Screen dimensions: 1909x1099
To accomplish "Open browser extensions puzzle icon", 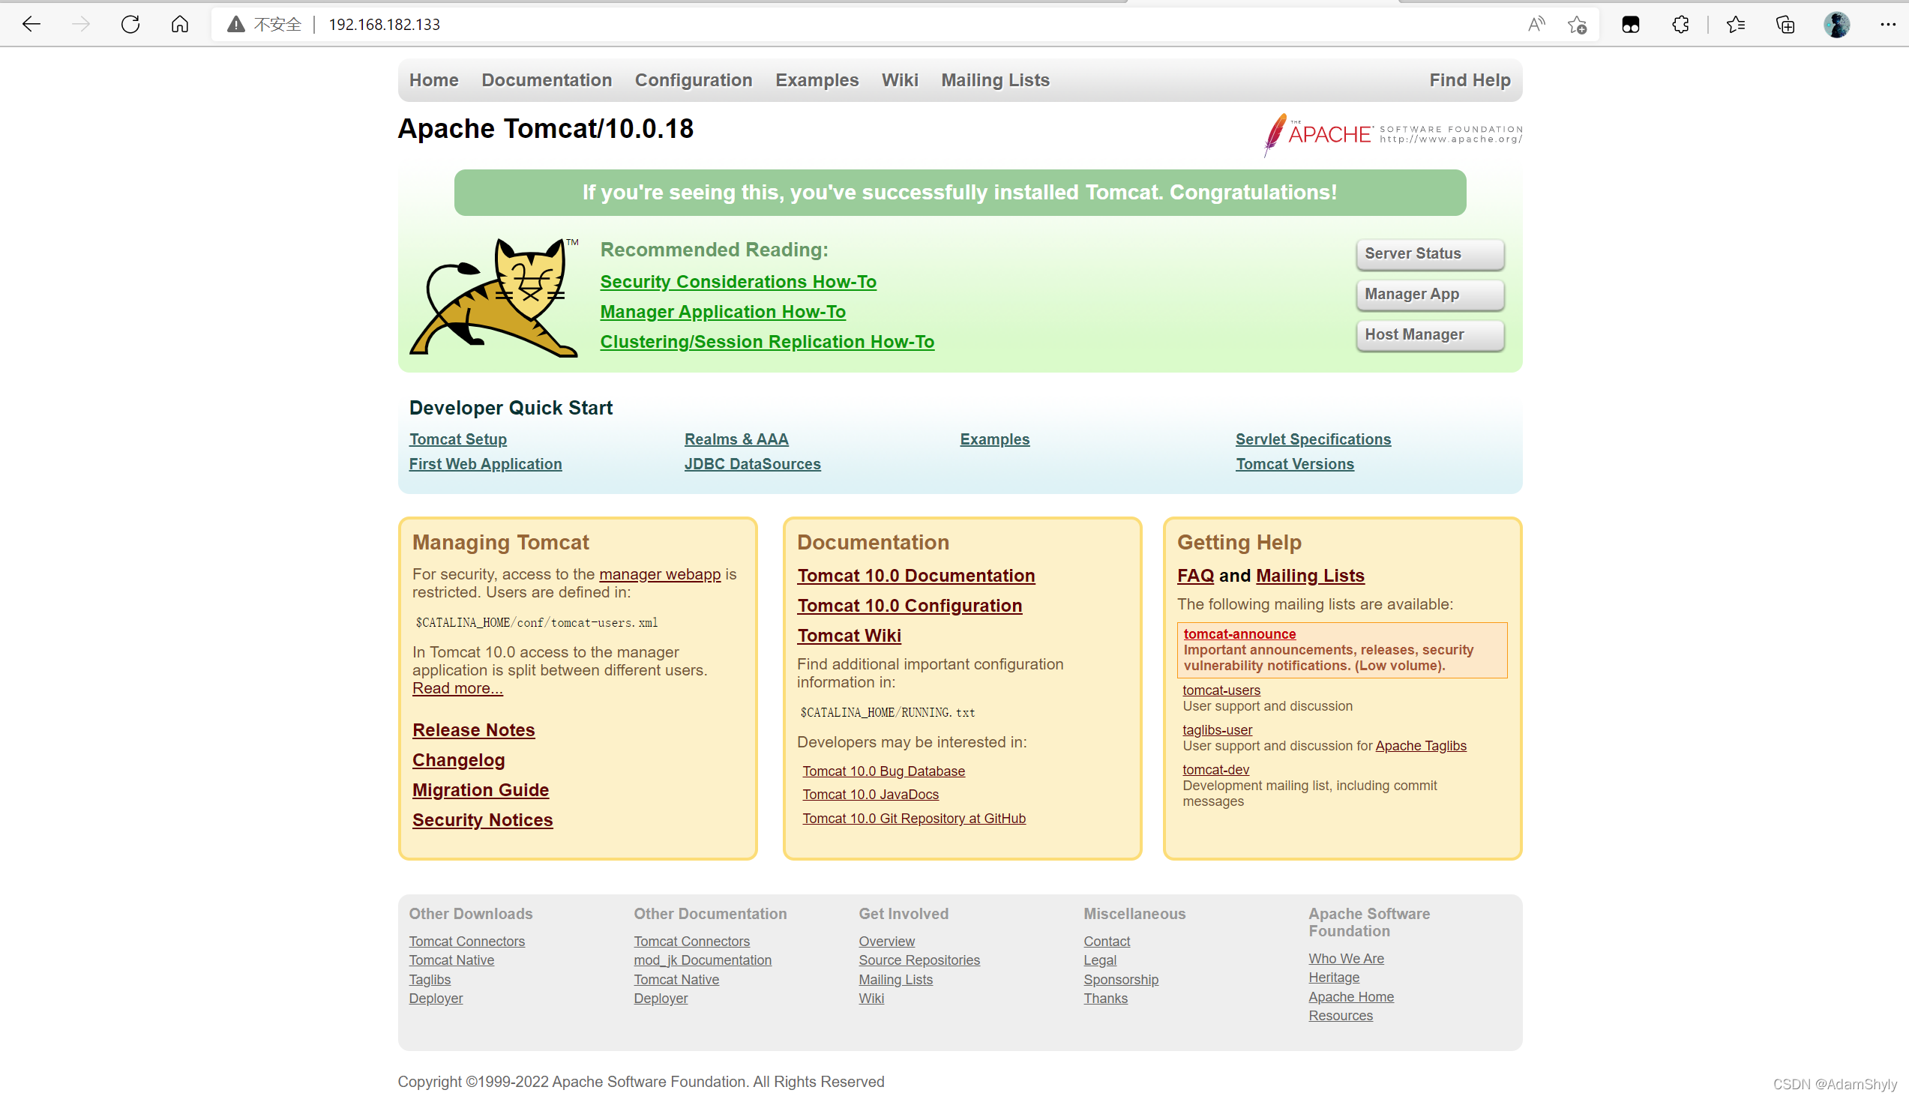I will click(x=1680, y=24).
